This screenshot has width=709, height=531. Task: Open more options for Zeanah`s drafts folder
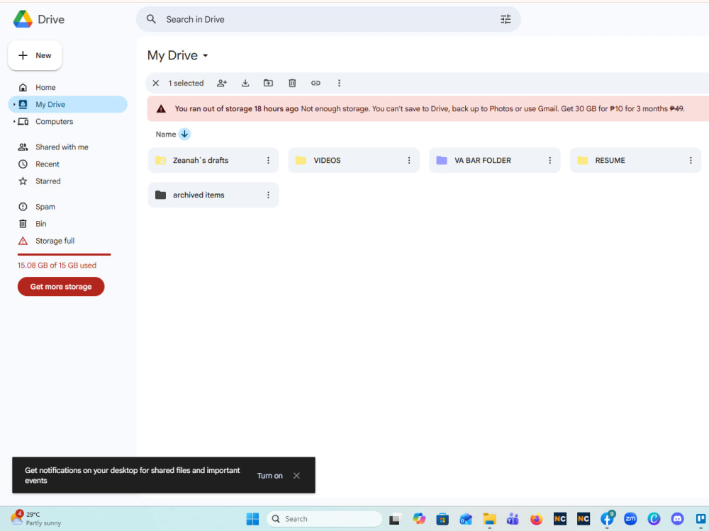pyautogui.click(x=268, y=160)
